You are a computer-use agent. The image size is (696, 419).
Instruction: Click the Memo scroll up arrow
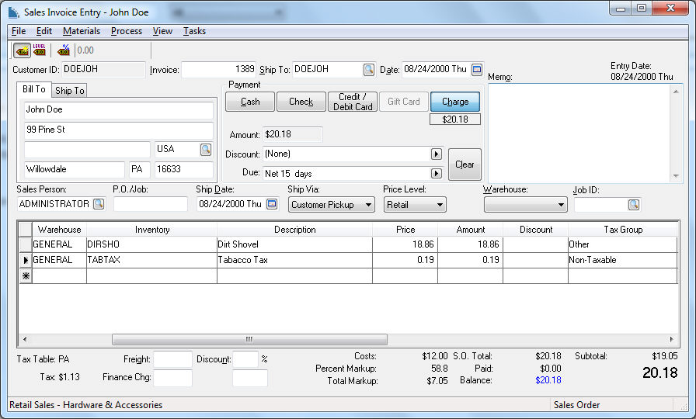click(x=676, y=92)
